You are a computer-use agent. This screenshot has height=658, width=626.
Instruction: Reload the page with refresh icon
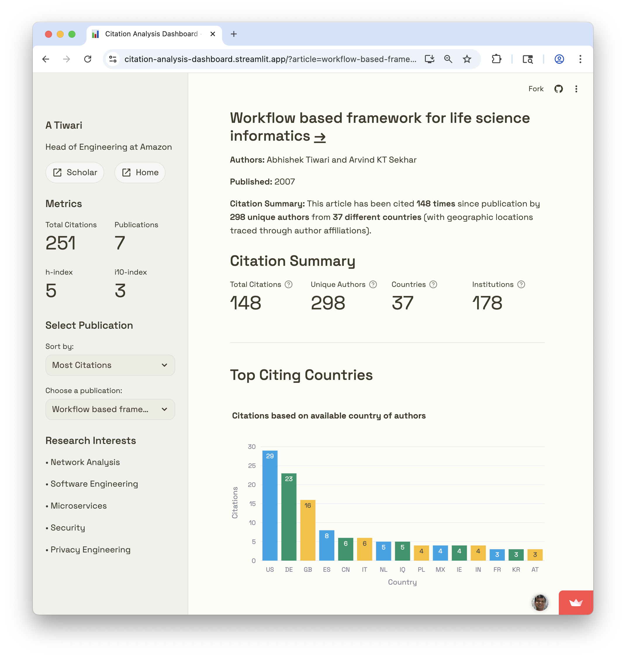pyautogui.click(x=87, y=59)
